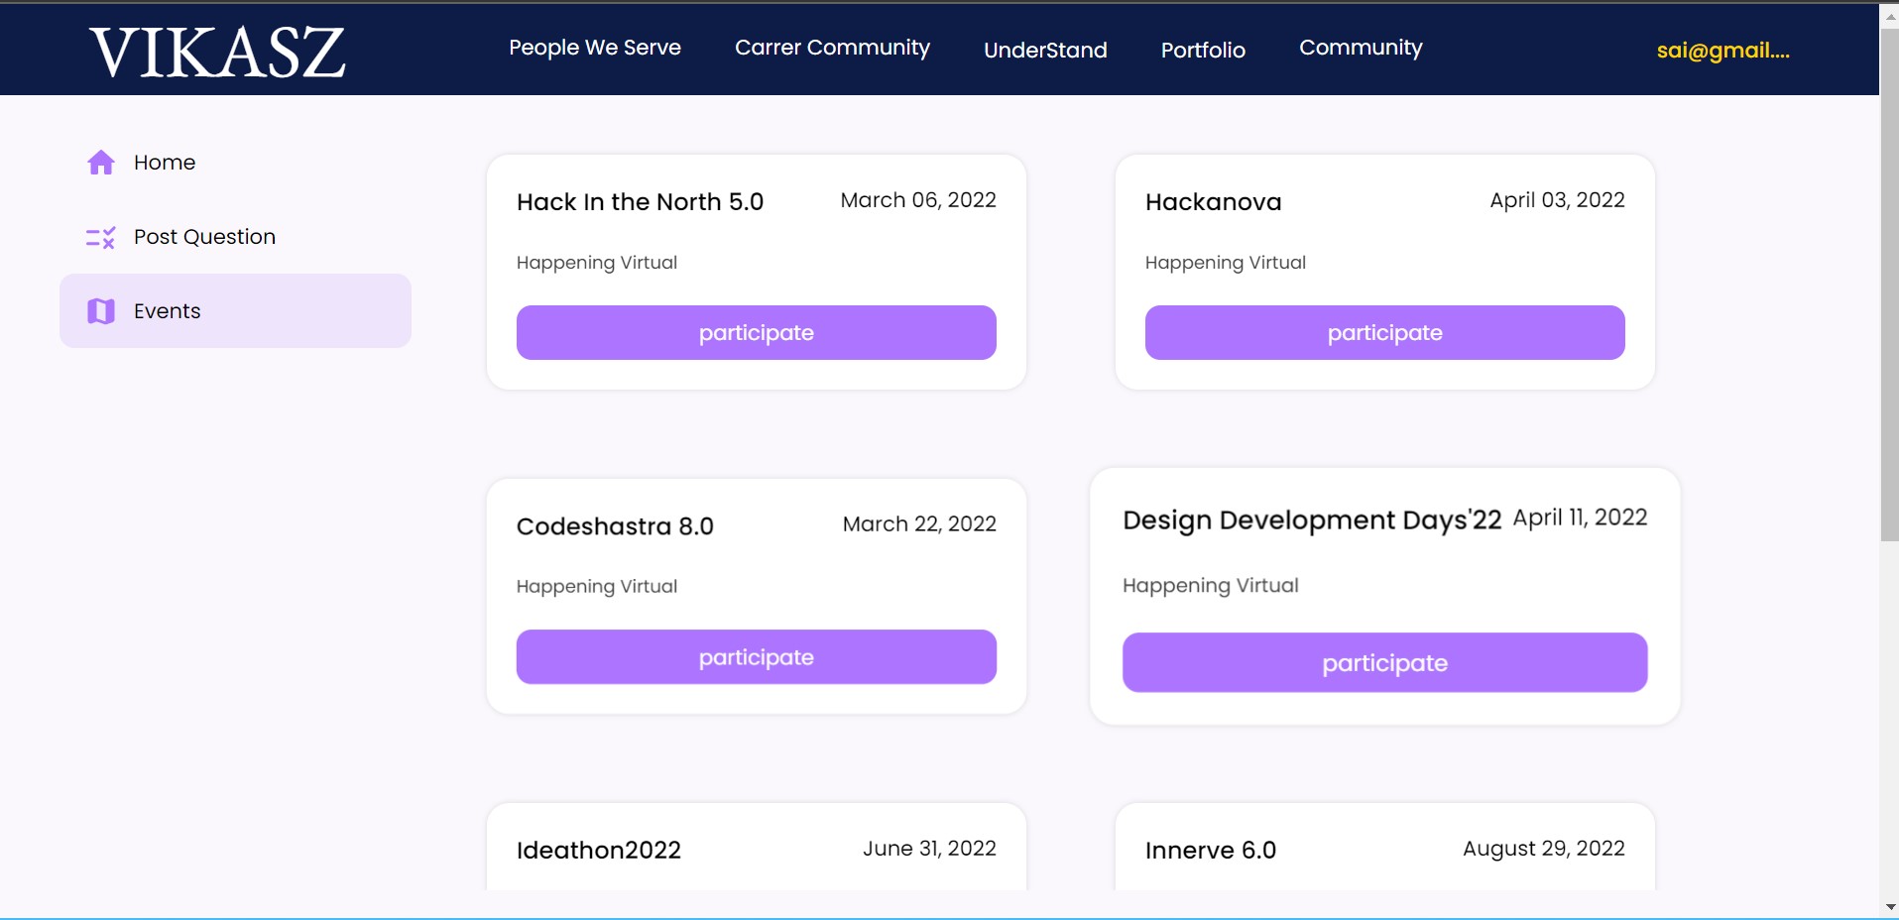Navigate to UnderStand page
This screenshot has height=920, width=1899.
[1044, 50]
